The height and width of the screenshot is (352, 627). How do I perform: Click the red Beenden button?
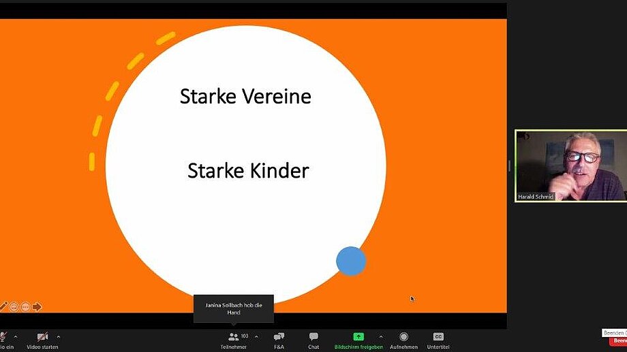[x=619, y=340]
